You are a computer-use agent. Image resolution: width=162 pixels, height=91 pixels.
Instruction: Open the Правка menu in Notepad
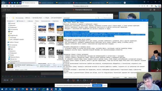69,22
